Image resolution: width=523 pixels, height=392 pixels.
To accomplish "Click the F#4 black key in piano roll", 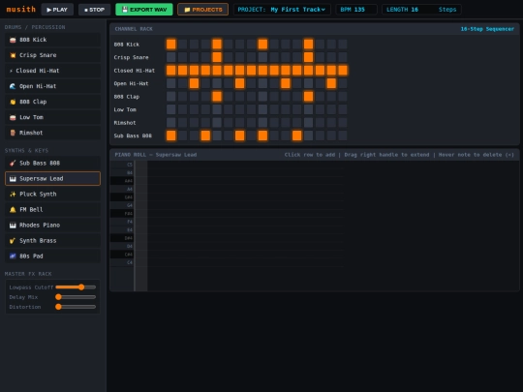I will pos(122,213).
